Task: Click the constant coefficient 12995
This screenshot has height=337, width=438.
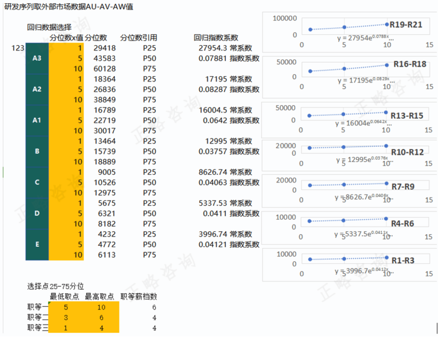Action: pyautogui.click(x=216, y=141)
